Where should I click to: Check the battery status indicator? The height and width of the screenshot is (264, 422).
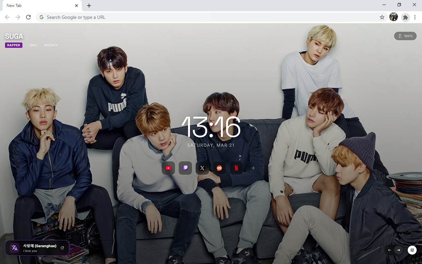pos(405,36)
